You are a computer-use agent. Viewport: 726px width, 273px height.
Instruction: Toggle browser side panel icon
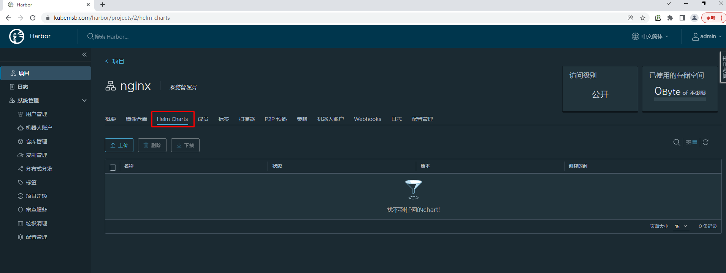(682, 18)
